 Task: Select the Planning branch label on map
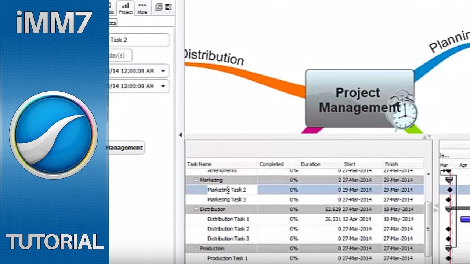tap(450, 41)
